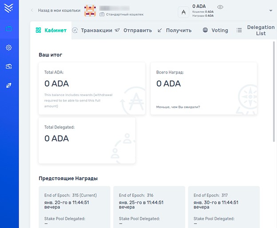Click the Total ADA "0 ADA" value
This screenshot has width=277, height=228.
[x=56, y=84]
